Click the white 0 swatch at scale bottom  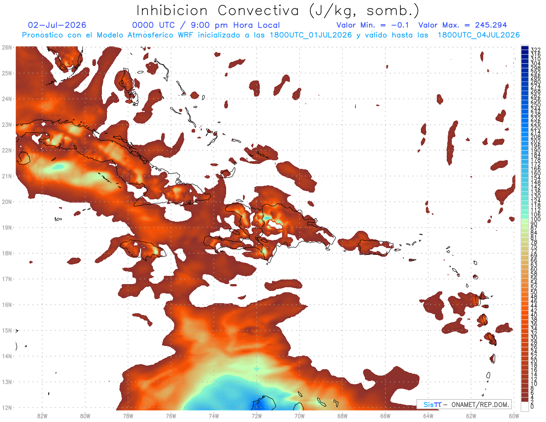point(525,407)
